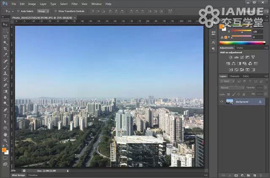Switch to the Styles tab
Image resolution: width=270 pixels, height=178 pixels.
click(x=240, y=48)
